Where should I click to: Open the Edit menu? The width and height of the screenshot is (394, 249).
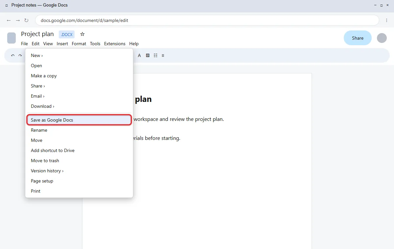pos(35,44)
